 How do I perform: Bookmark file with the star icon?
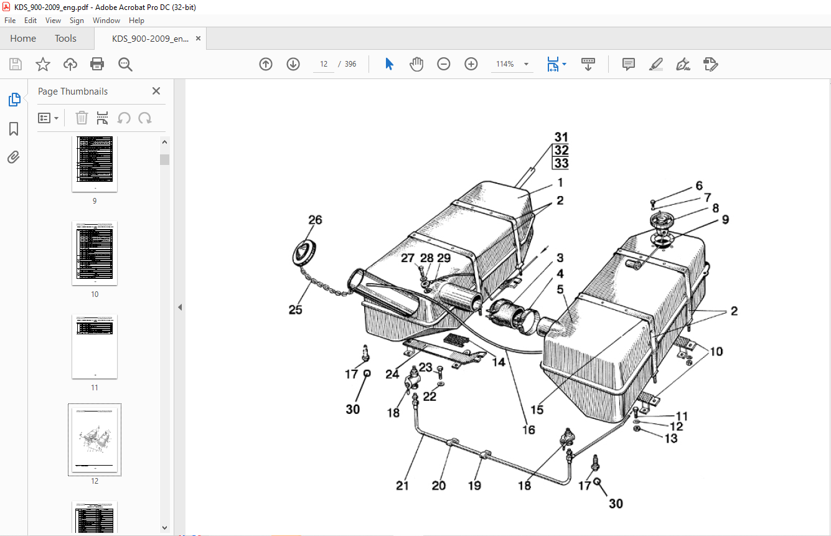click(42, 64)
